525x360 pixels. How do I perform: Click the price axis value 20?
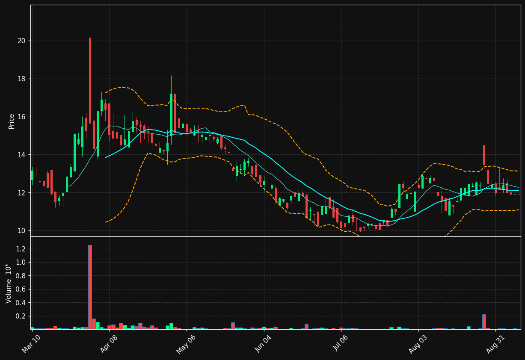point(21,41)
